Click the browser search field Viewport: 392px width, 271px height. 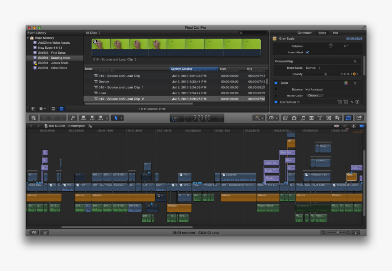tap(253, 33)
